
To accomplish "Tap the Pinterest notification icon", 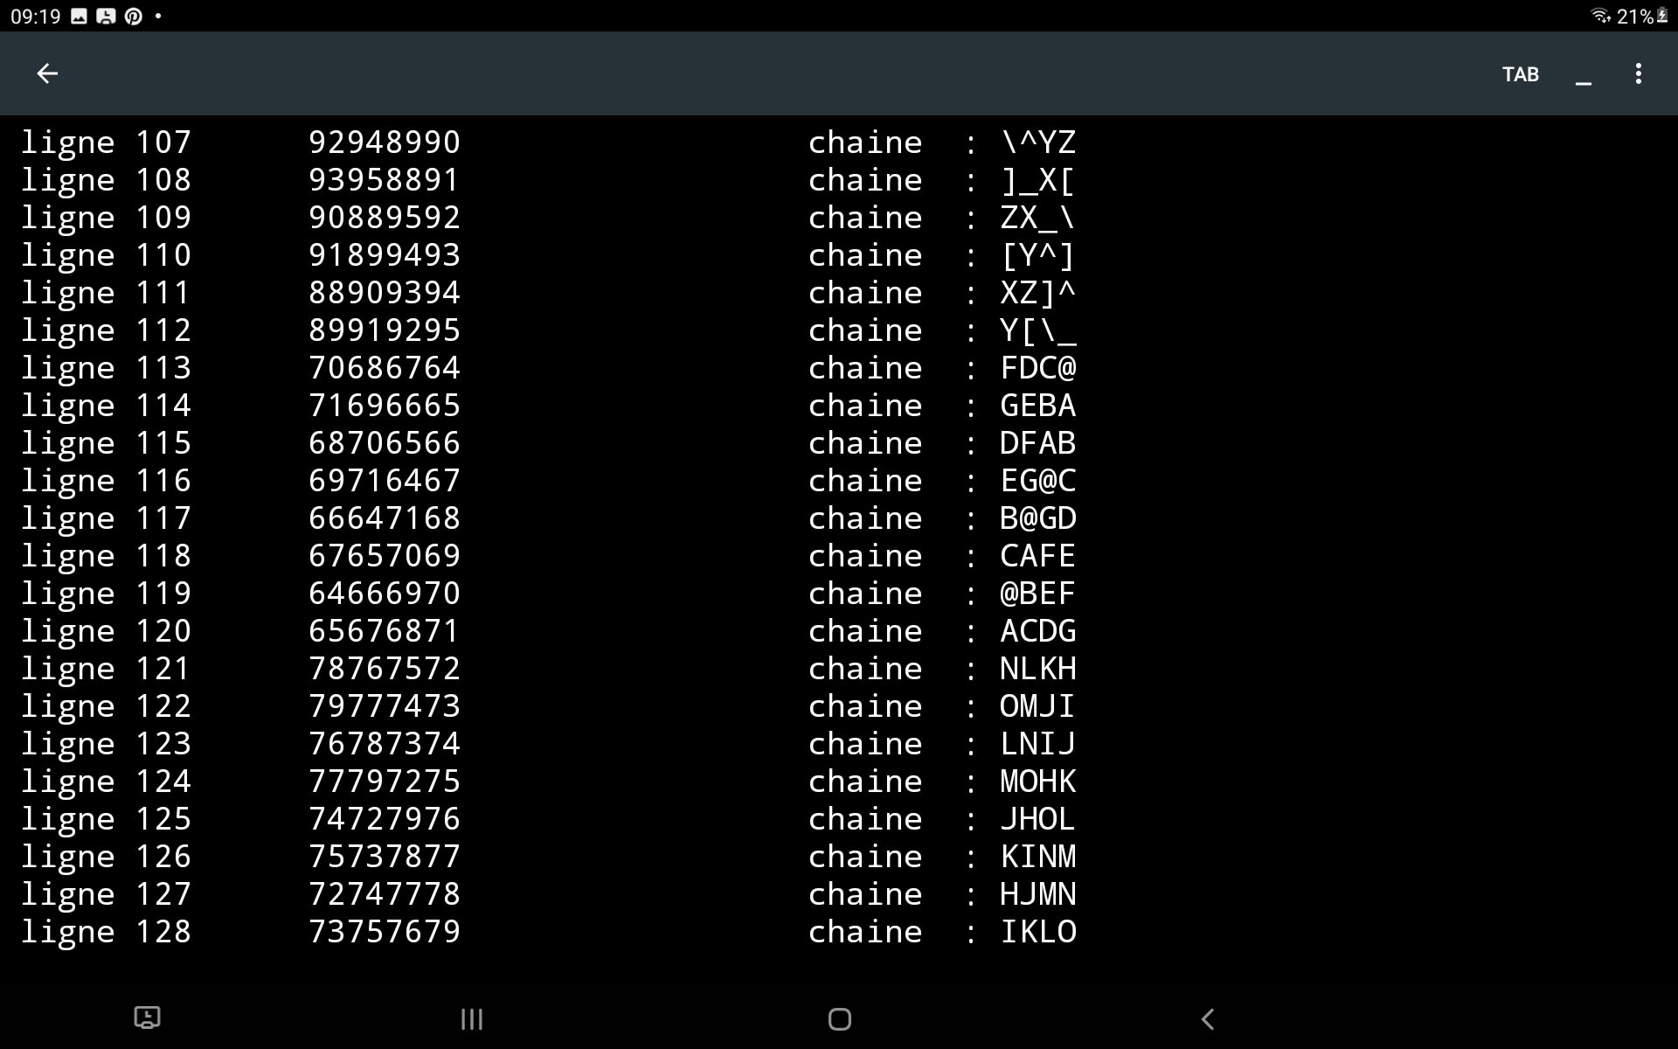I will coord(133,16).
